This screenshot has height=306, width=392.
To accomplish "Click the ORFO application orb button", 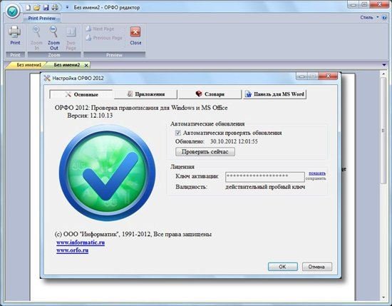I will click(x=13, y=11).
